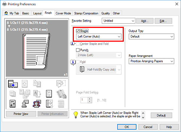
Task: Click the printer icon in the title bar
Action: (4, 4)
